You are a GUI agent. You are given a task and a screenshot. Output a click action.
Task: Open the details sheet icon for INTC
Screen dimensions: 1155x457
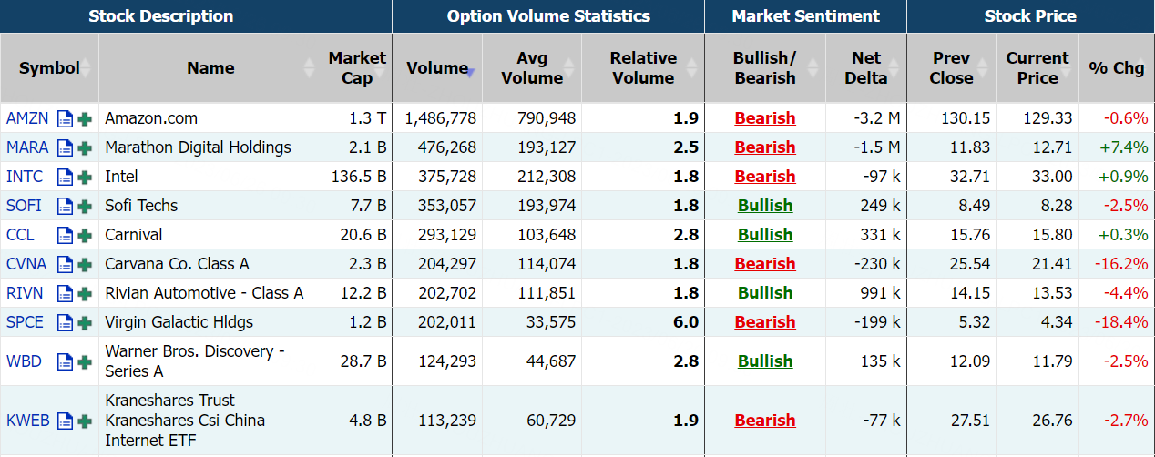(x=65, y=177)
